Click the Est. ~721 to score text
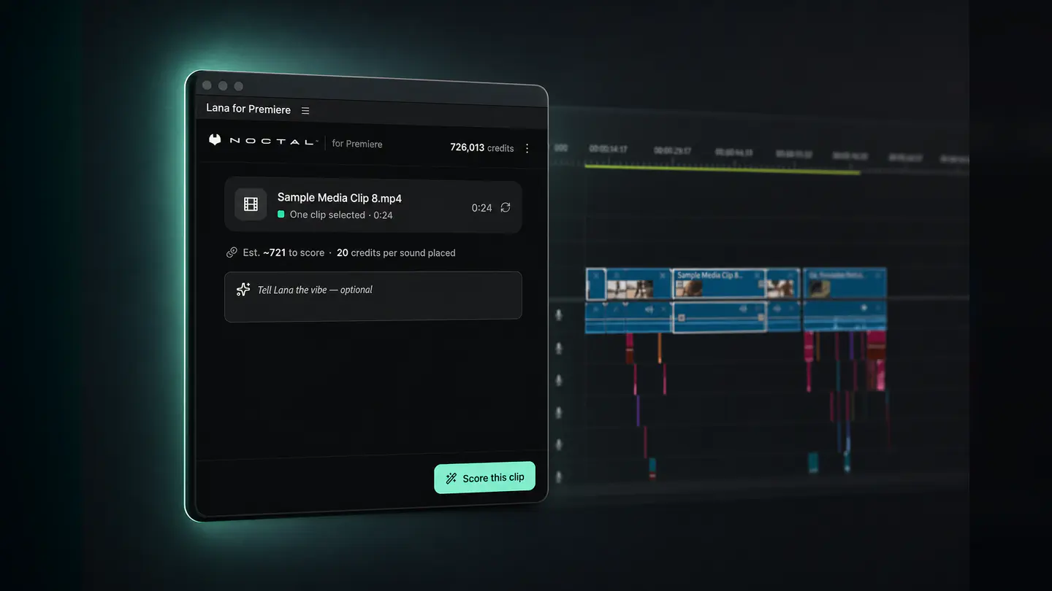Viewport: 1052px width, 591px height. point(283,252)
